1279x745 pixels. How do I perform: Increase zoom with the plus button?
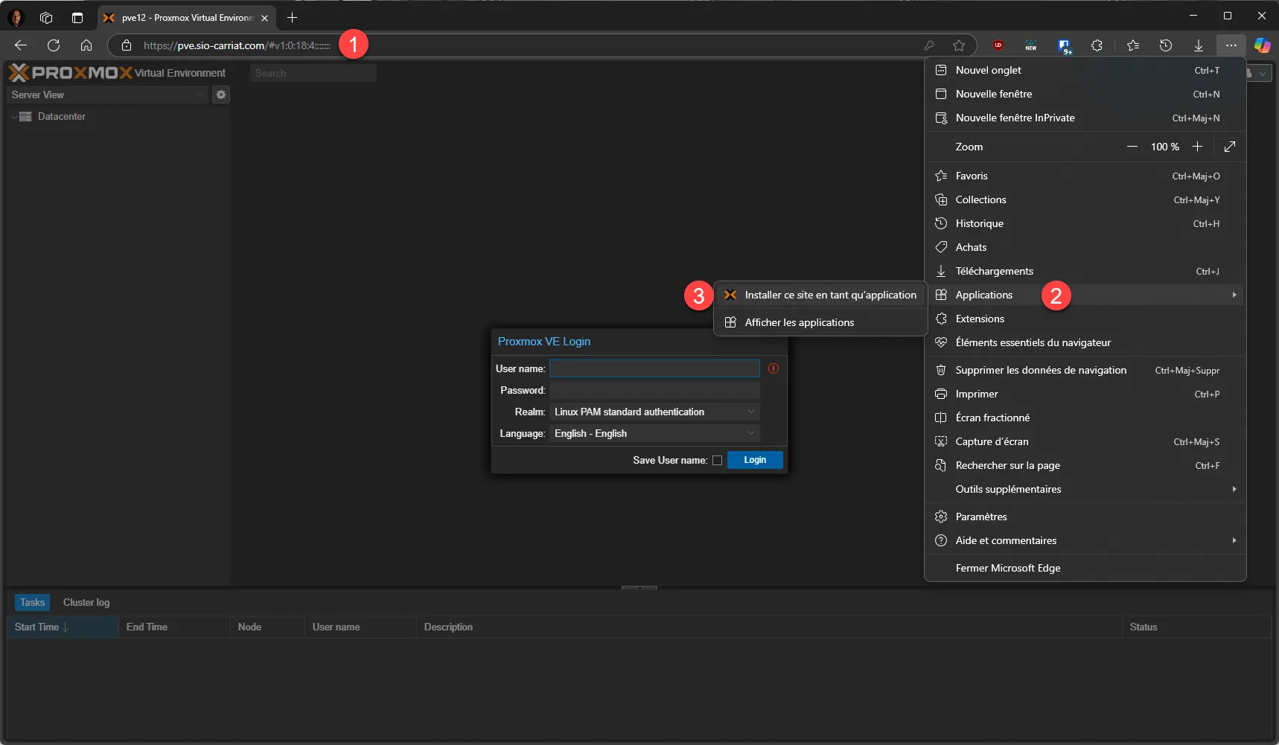point(1197,147)
